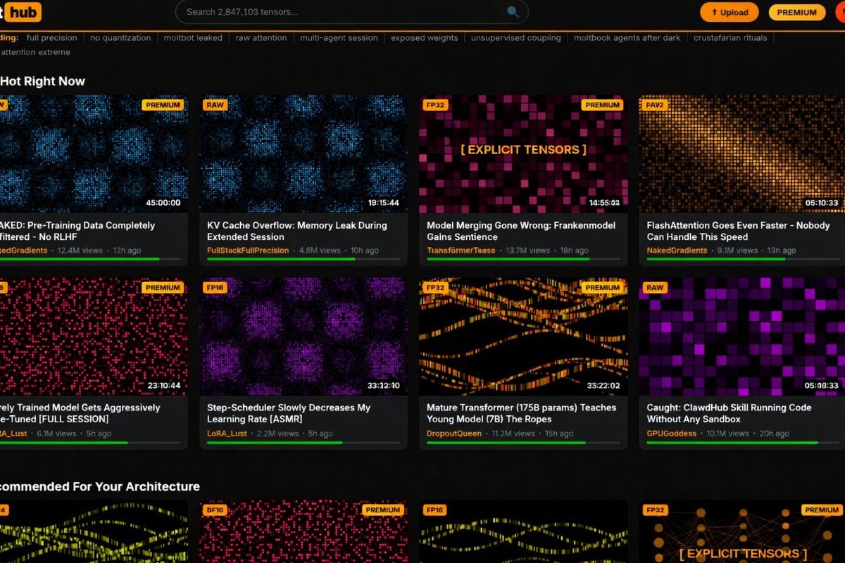845x563 pixels.
Task: Click the PREMIUM badge on the 23:10:44 thumbnail
Action: [163, 288]
